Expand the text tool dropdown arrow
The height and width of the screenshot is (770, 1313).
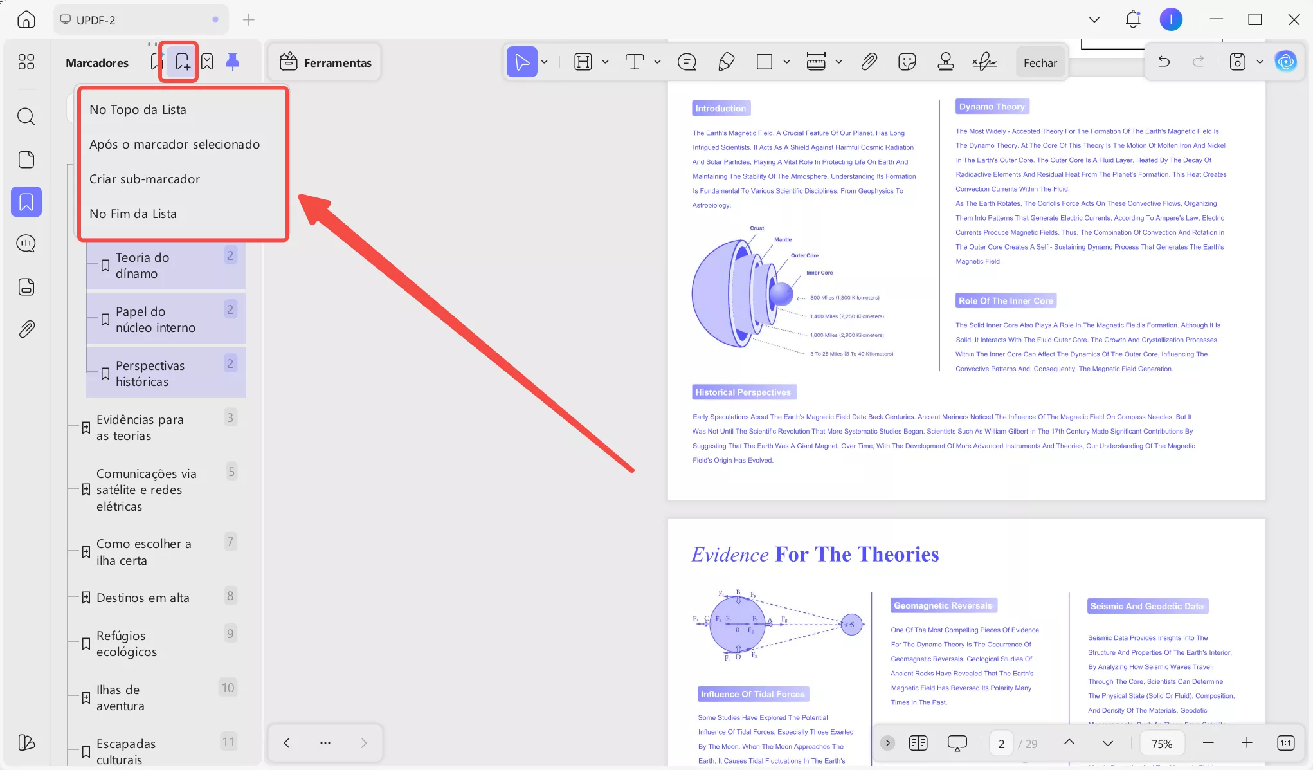coord(657,62)
